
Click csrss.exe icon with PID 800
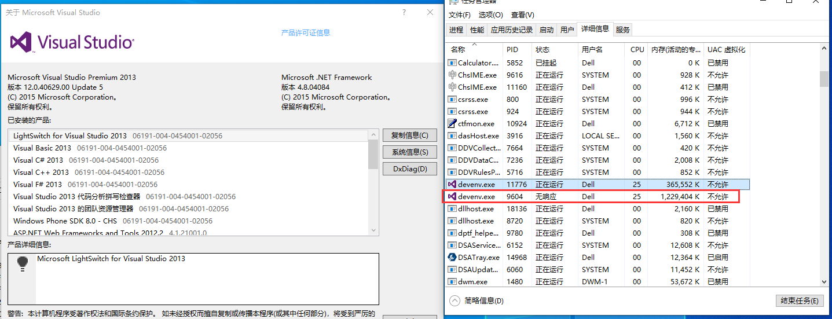(x=452, y=99)
